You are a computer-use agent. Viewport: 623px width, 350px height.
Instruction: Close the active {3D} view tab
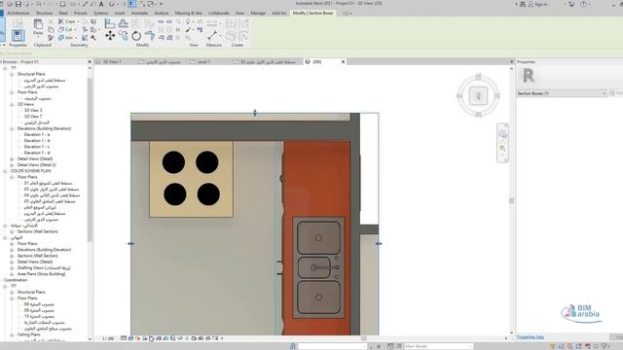pyautogui.click(x=344, y=62)
